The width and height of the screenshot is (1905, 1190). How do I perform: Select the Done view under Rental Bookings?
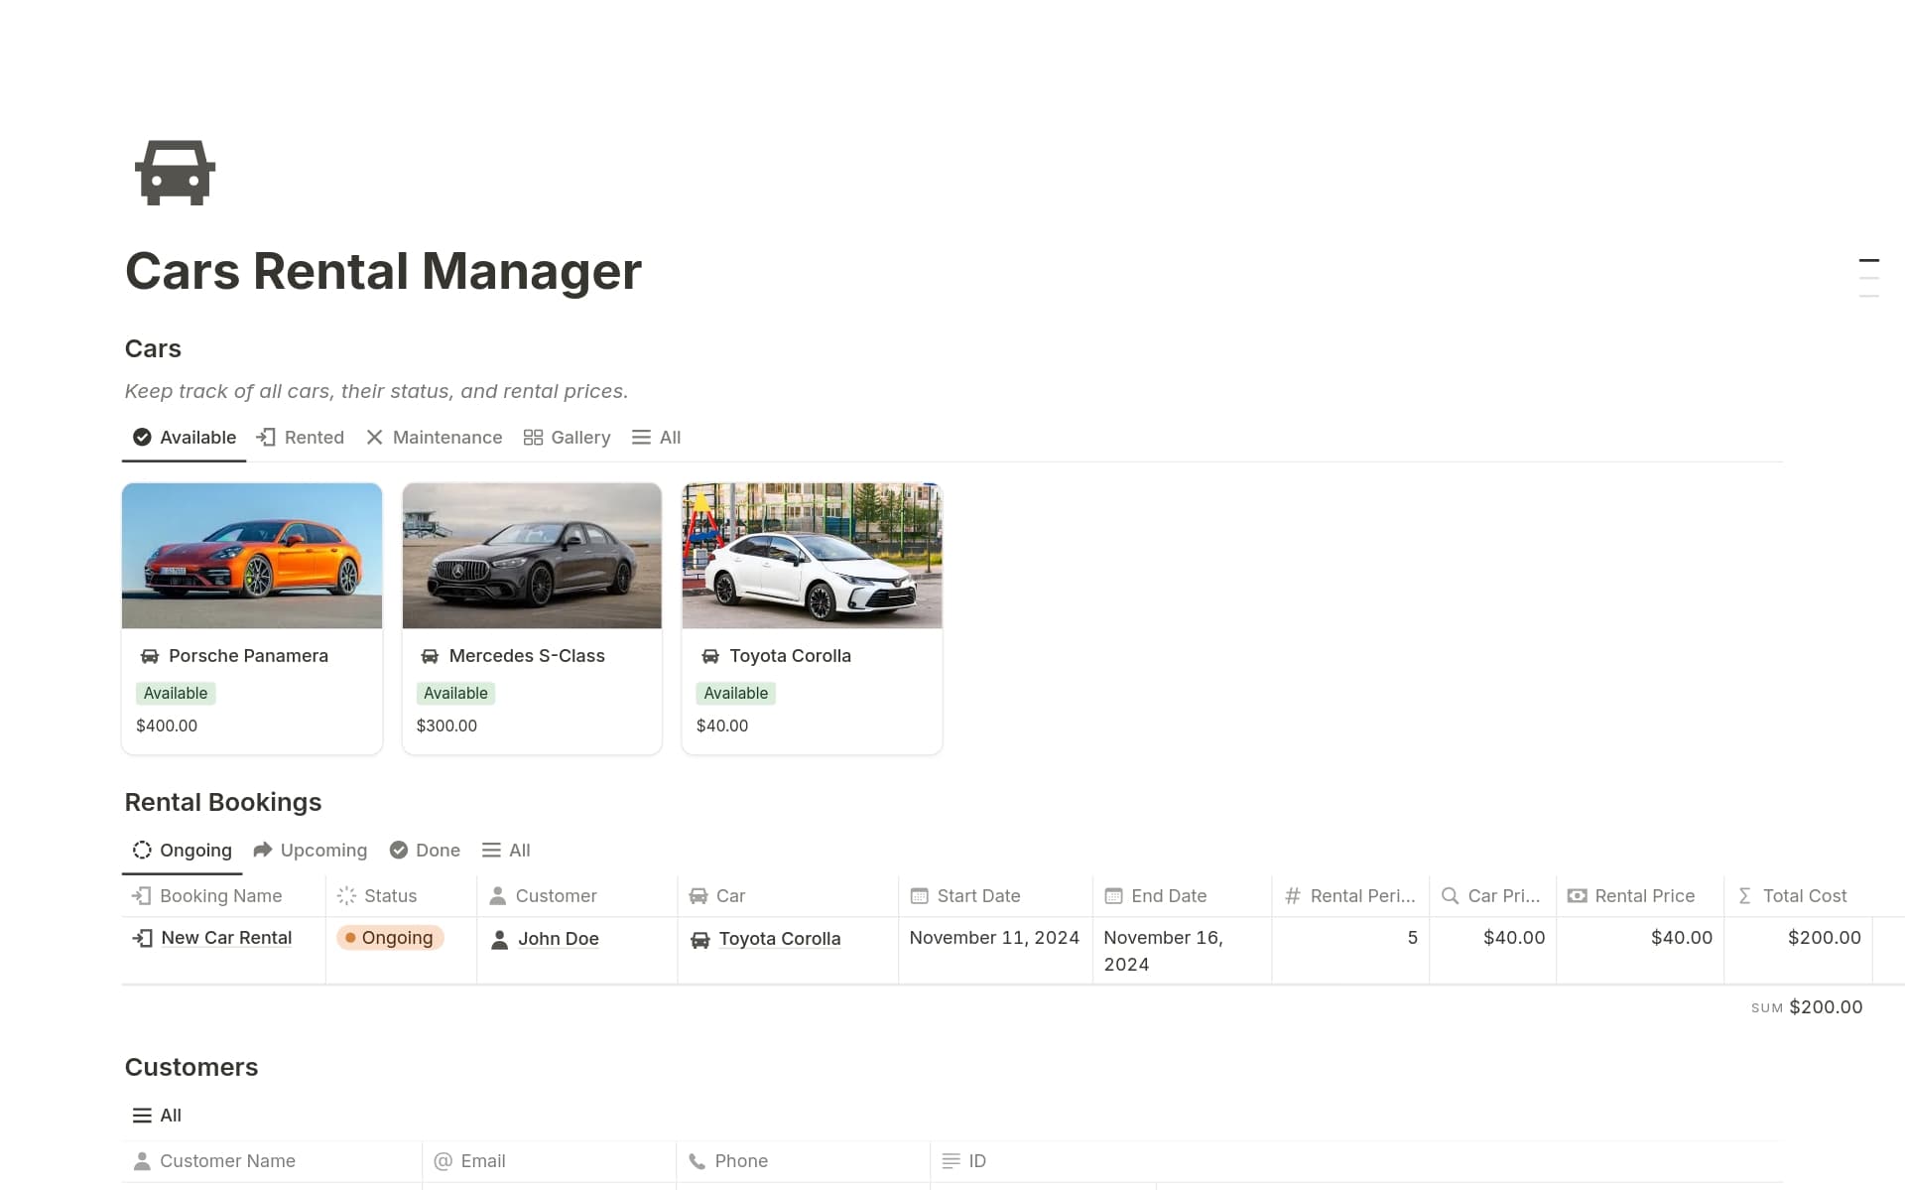tap(425, 850)
